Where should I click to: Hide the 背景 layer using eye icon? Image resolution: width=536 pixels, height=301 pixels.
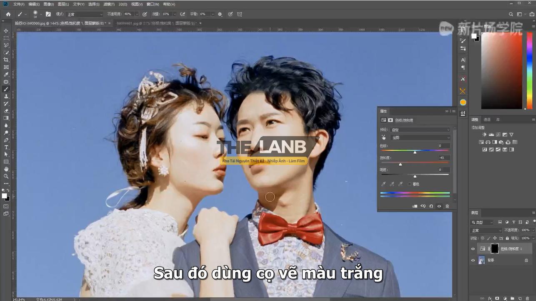pyautogui.click(x=473, y=260)
